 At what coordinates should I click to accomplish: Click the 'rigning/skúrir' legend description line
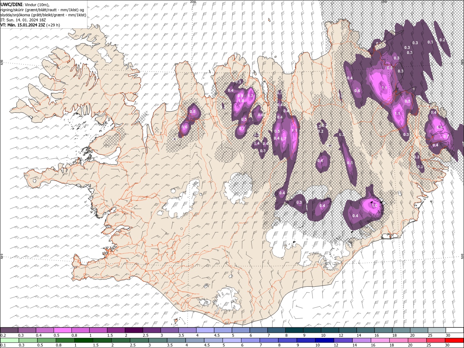[x=42, y=10]
